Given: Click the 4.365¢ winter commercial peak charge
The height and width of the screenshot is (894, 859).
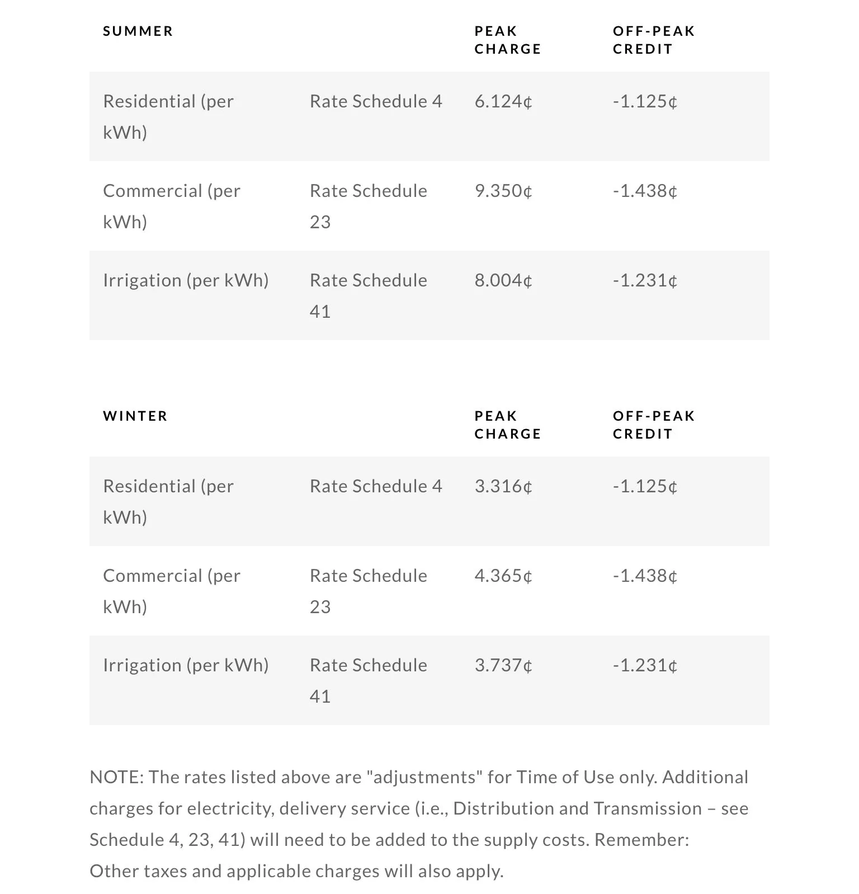Looking at the screenshot, I should point(503,576).
